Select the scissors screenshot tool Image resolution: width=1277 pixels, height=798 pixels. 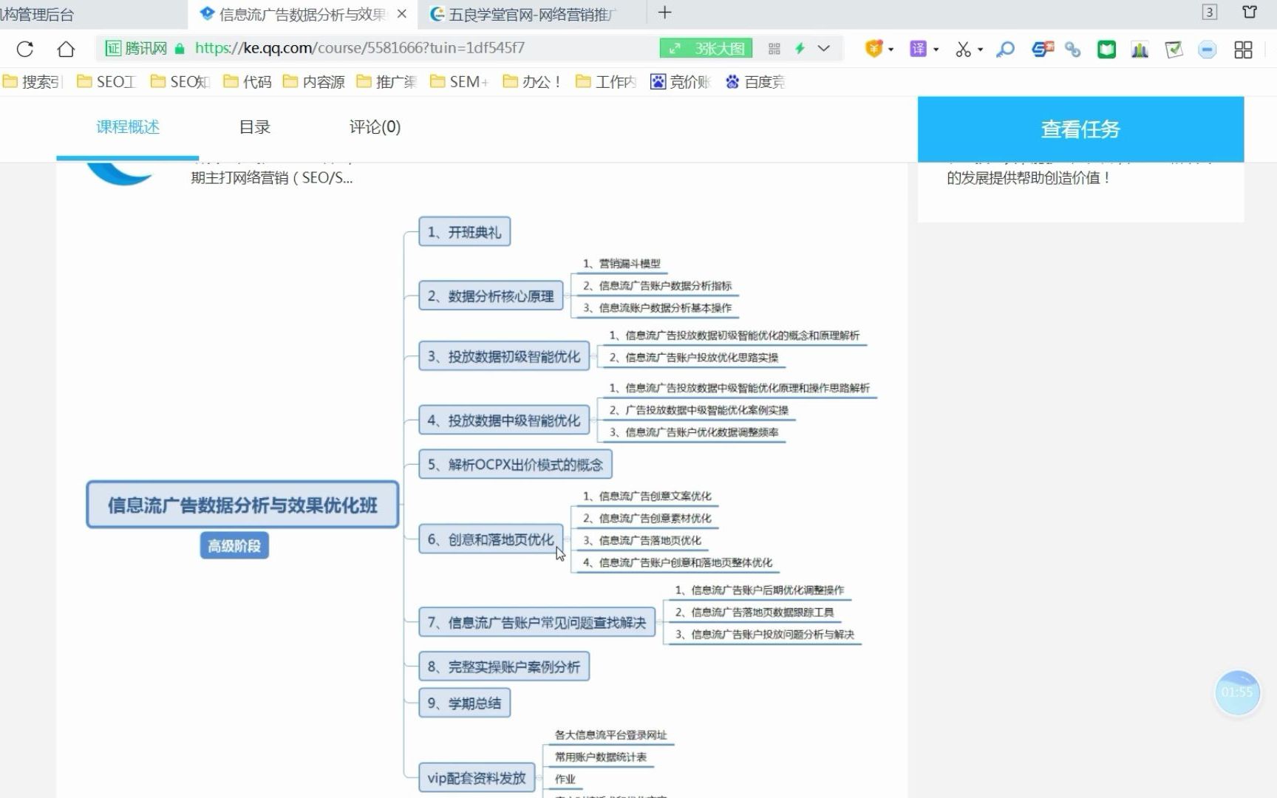pos(962,50)
